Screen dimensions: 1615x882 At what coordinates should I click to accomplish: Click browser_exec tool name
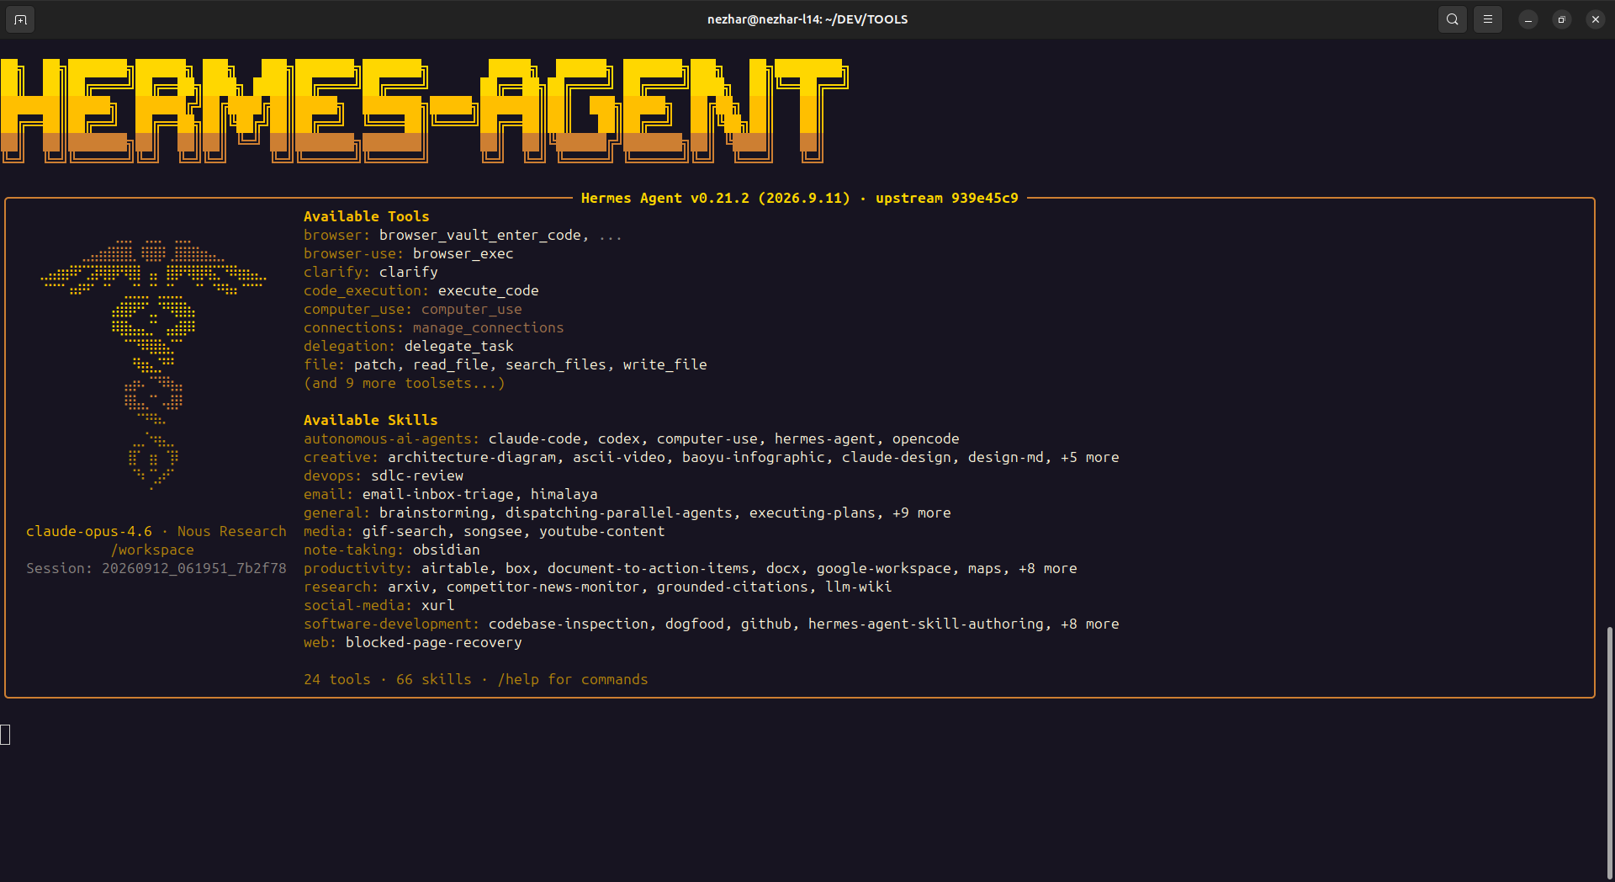coord(463,253)
